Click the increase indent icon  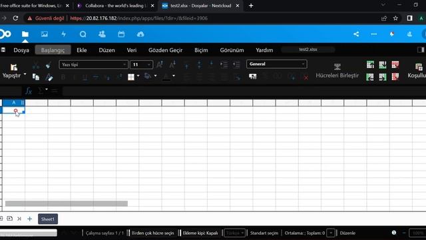[x=224, y=65]
